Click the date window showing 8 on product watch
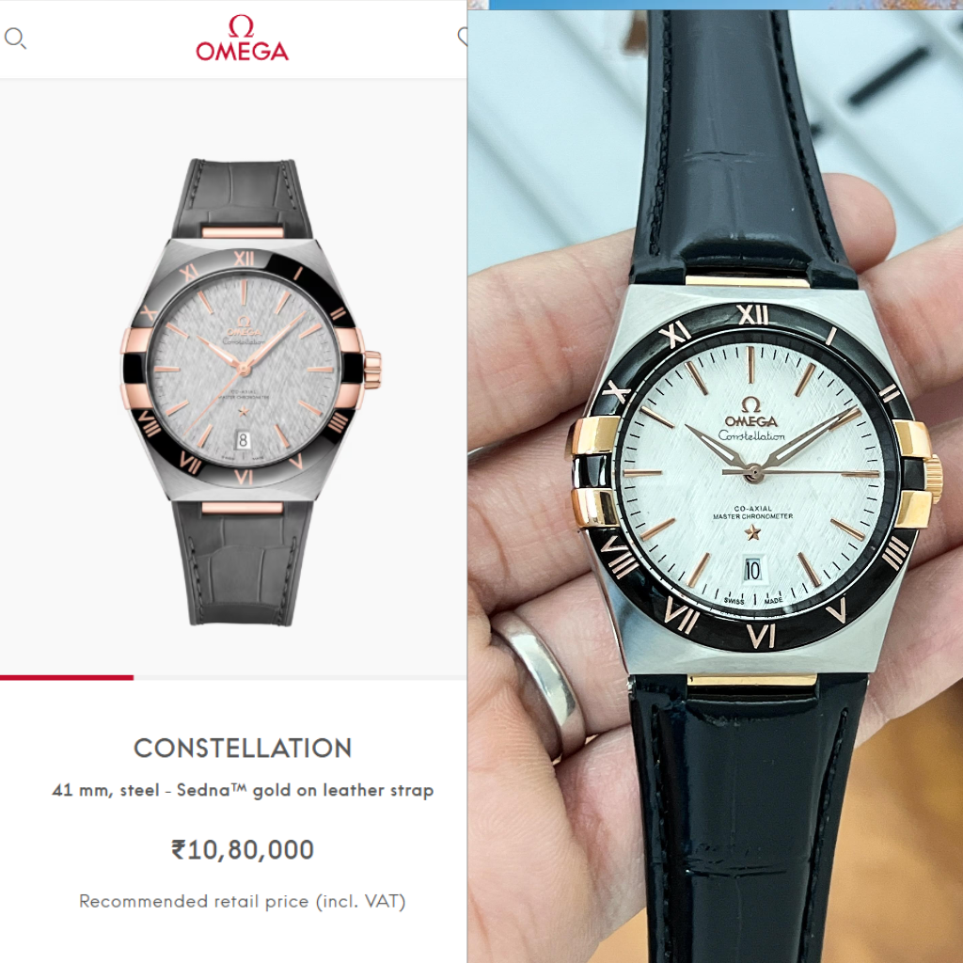Viewport: 963px width, 963px height. (x=244, y=440)
